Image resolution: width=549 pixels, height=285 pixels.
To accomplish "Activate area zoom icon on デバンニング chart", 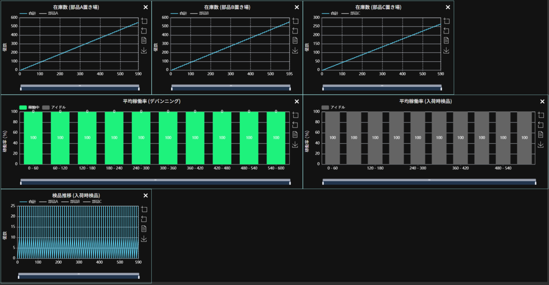I will point(295,115).
